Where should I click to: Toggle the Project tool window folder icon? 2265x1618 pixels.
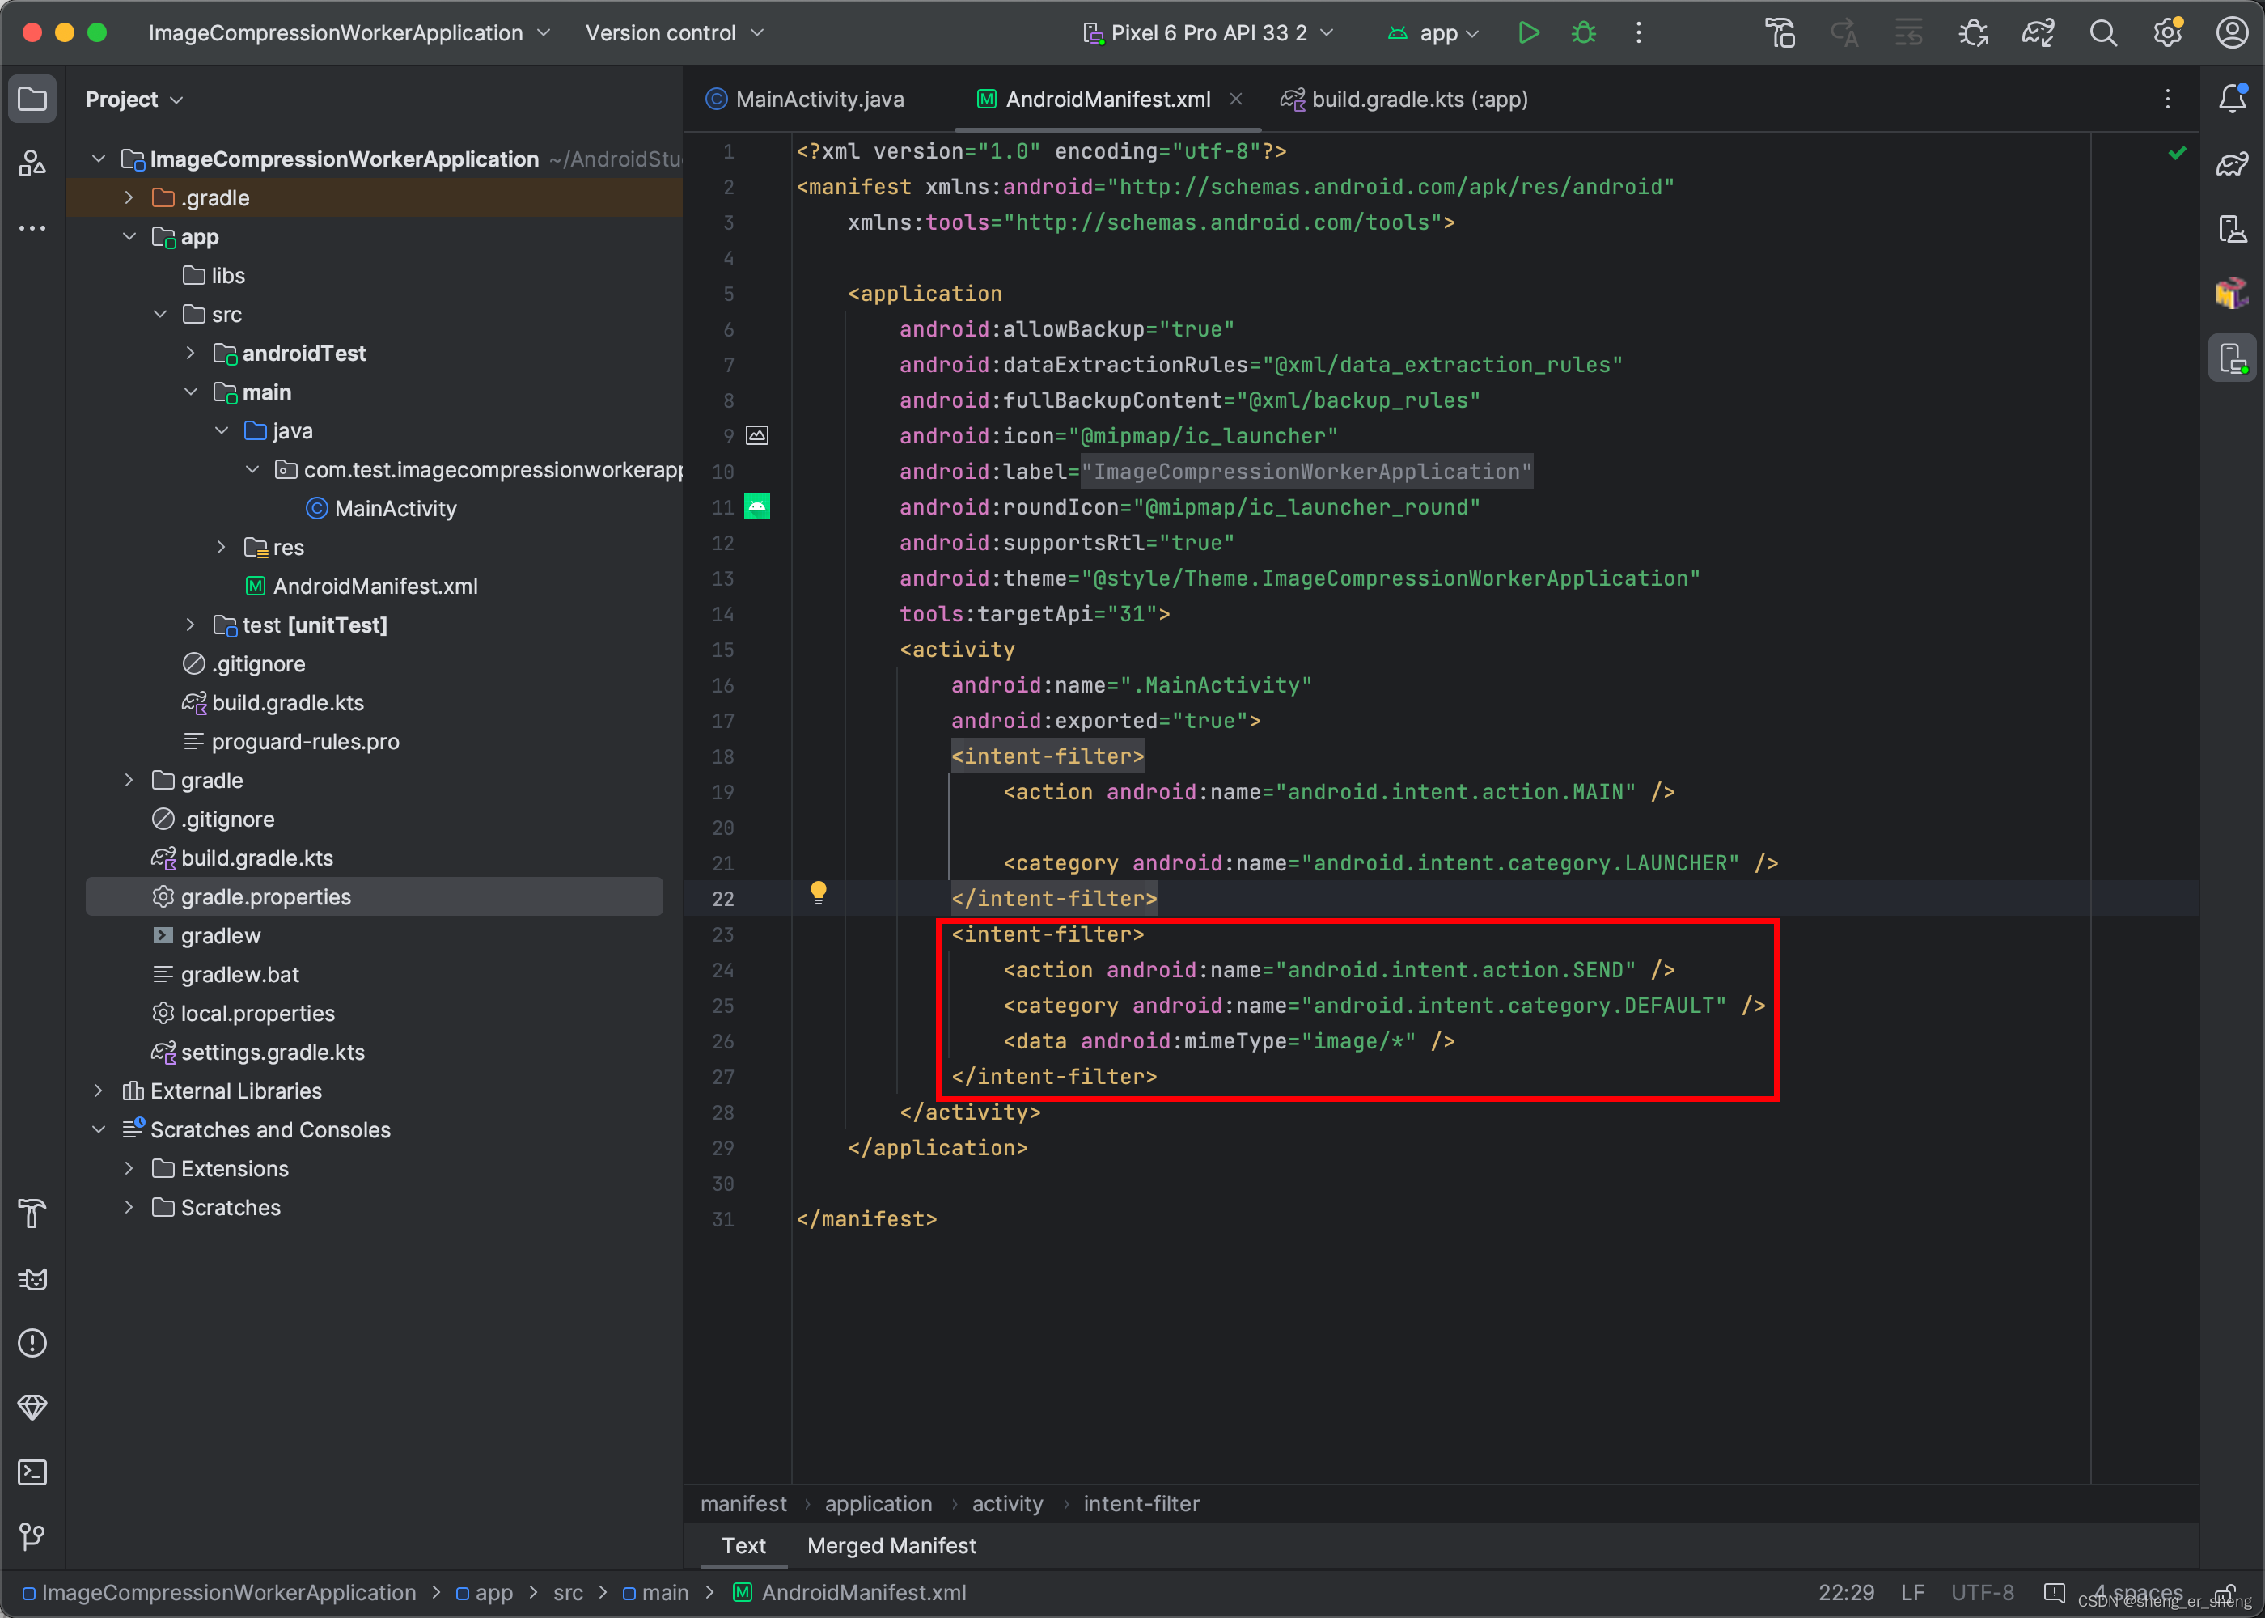pos(32,99)
